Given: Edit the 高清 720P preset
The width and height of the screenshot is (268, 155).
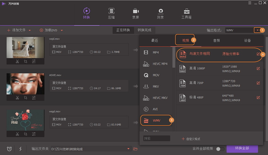Looking at the screenshot, I should (x=258, y=83).
